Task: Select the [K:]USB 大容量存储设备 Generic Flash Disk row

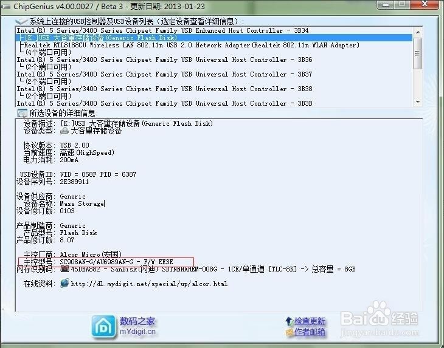Action: (213, 38)
